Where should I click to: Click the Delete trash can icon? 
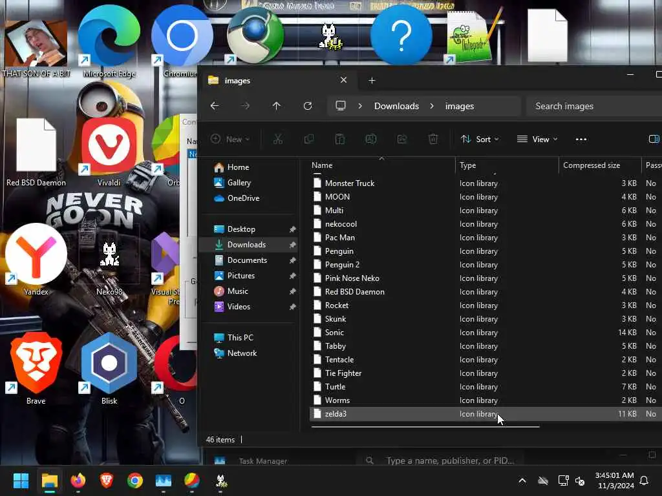pyautogui.click(x=433, y=139)
